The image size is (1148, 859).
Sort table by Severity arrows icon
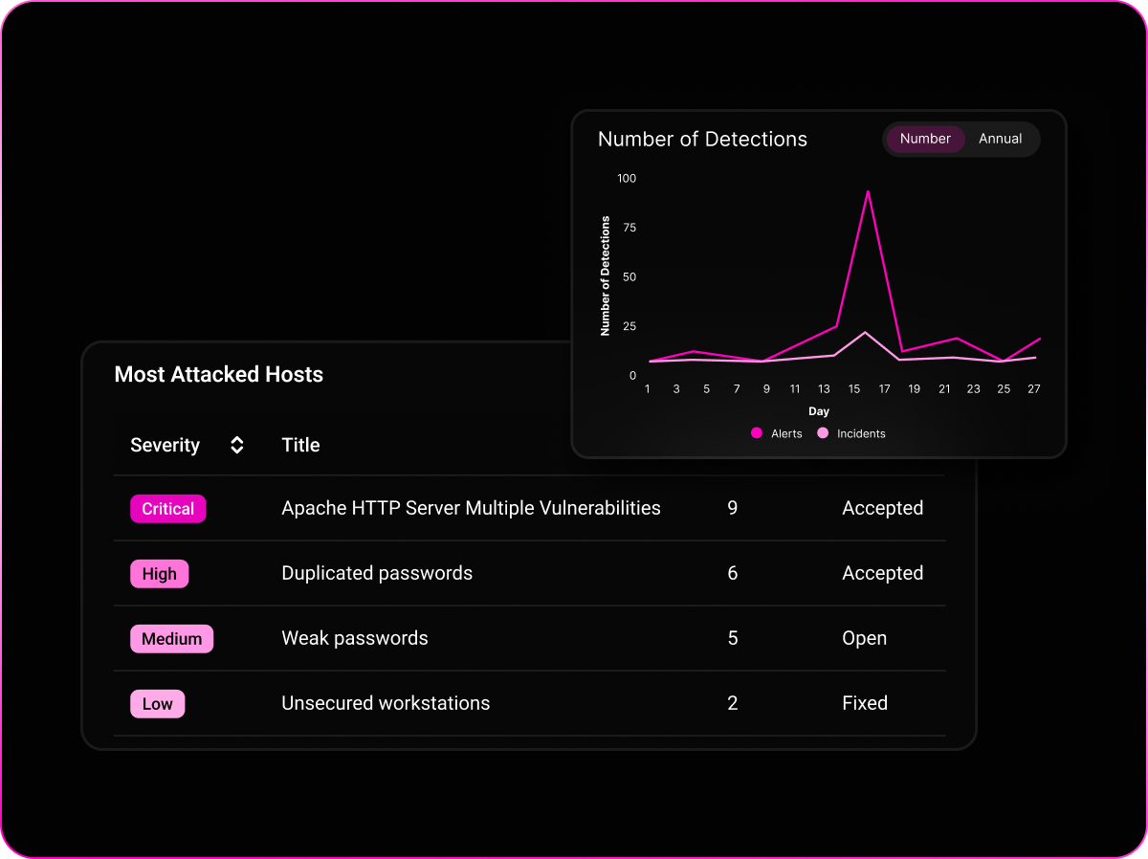(237, 445)
